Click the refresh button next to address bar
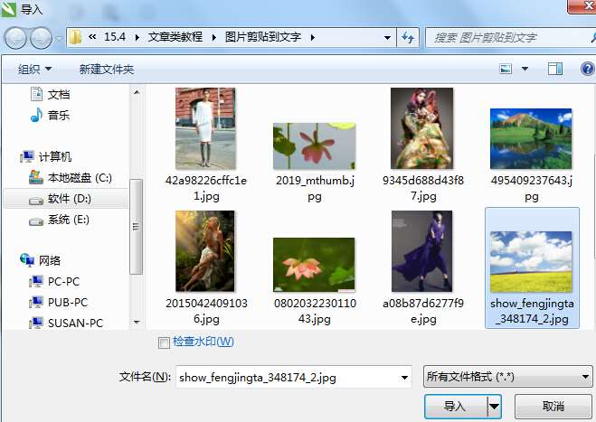Image resolution: width=596 pixels, height=422 pixels. (x=408, y=37)
